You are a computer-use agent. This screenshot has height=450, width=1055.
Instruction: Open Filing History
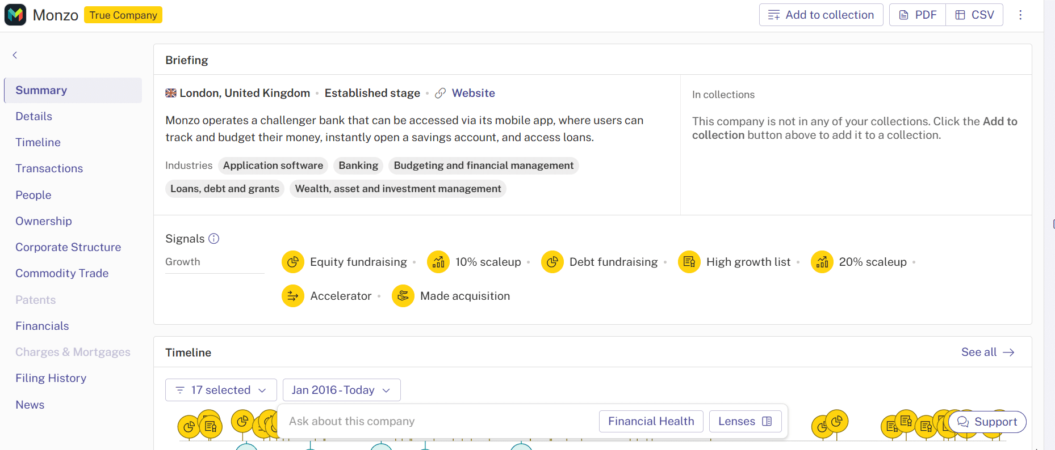(x=51, y=378)
